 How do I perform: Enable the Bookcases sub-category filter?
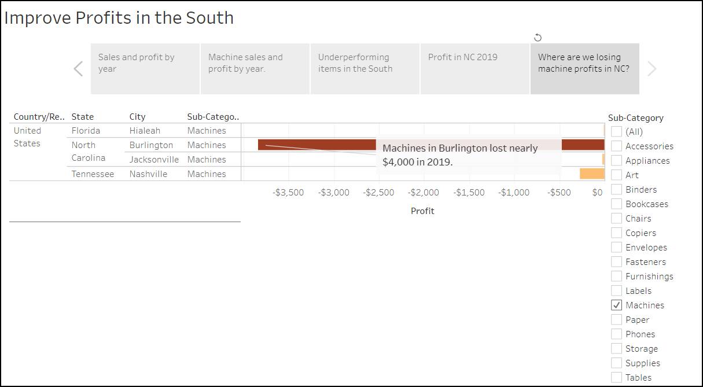tap(617, 204)
